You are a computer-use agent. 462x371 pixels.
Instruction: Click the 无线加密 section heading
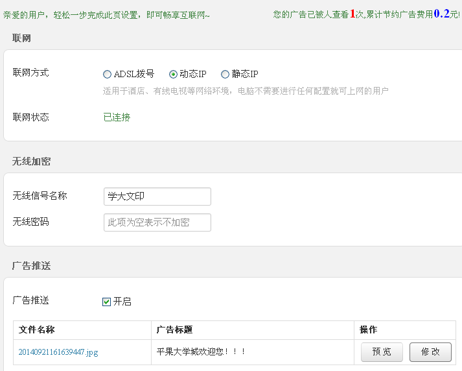coord(31,162)
